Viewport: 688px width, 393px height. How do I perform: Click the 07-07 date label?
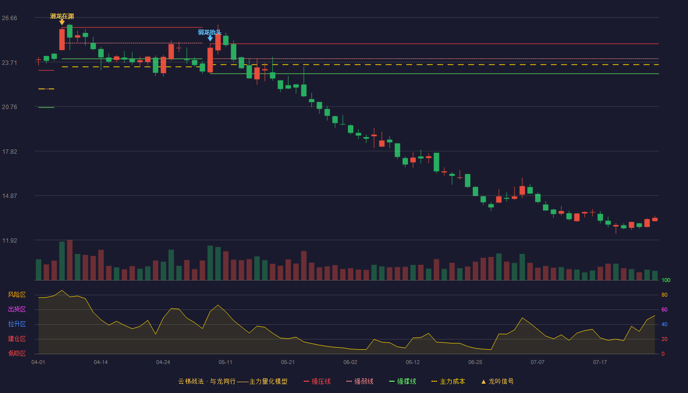538,362
